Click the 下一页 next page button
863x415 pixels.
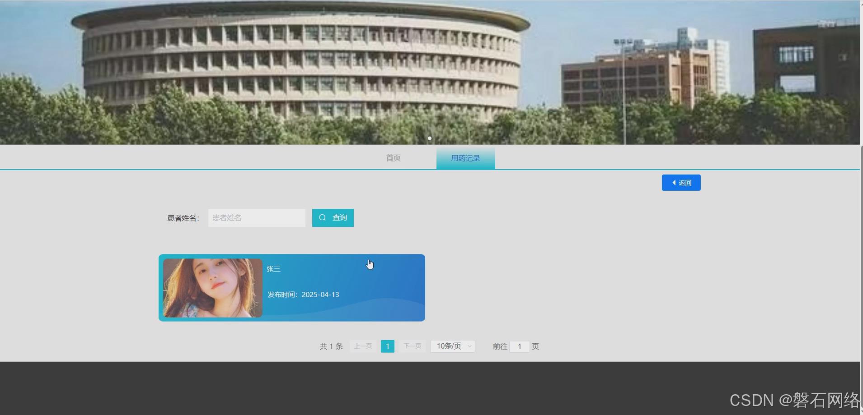(x=412, y=346)
